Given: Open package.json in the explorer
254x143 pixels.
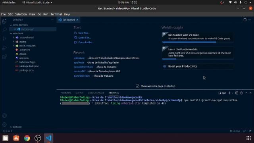Looking at the screenshot, I should pos(27,70).
